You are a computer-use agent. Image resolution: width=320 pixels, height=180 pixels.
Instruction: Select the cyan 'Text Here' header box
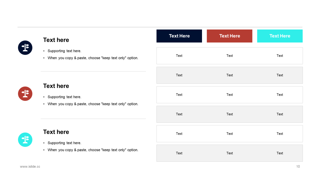click(x=280, y=36)
